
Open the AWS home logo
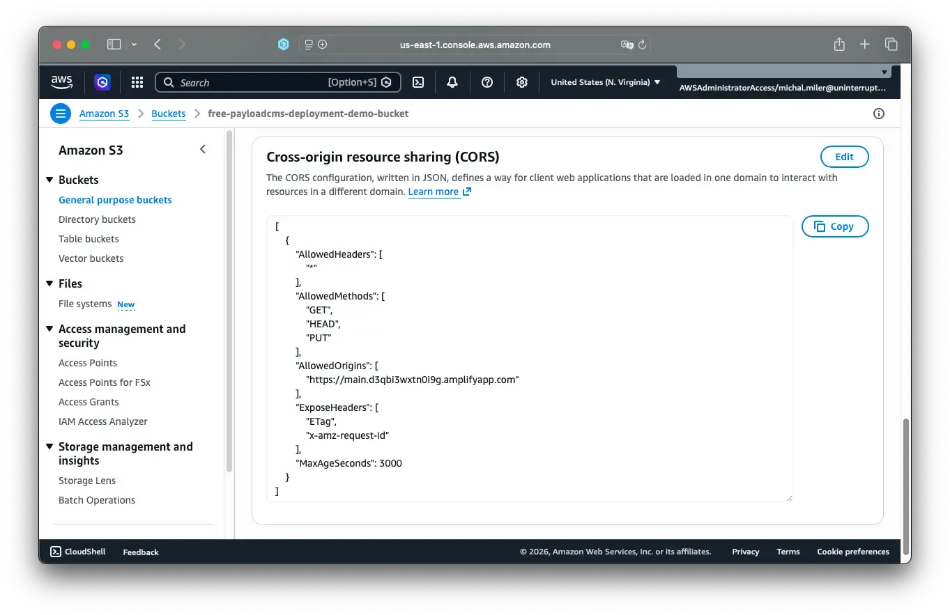tap(61, 82)
